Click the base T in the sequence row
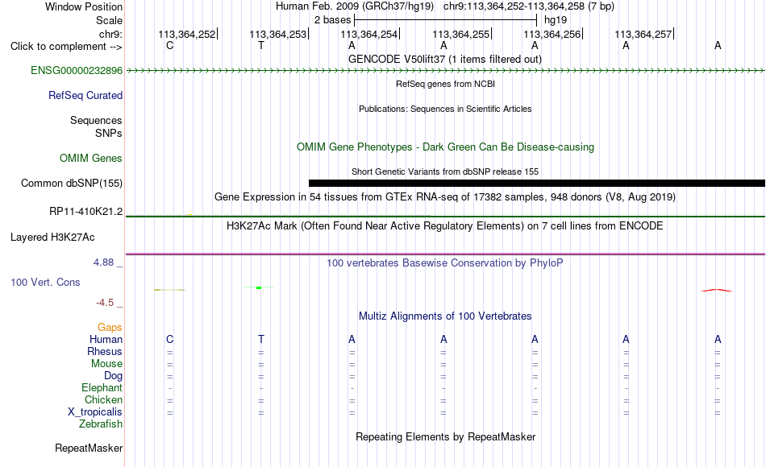 click(x=261, y=45)
